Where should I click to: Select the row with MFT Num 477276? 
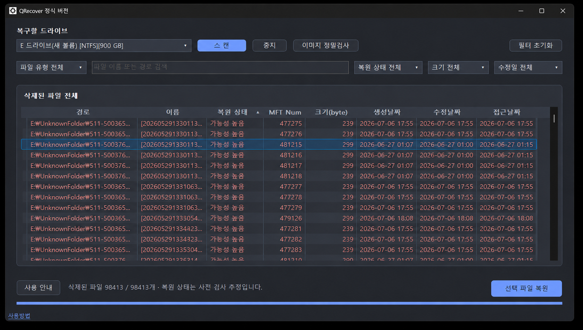pyautogui.click(x=279, y=134)
